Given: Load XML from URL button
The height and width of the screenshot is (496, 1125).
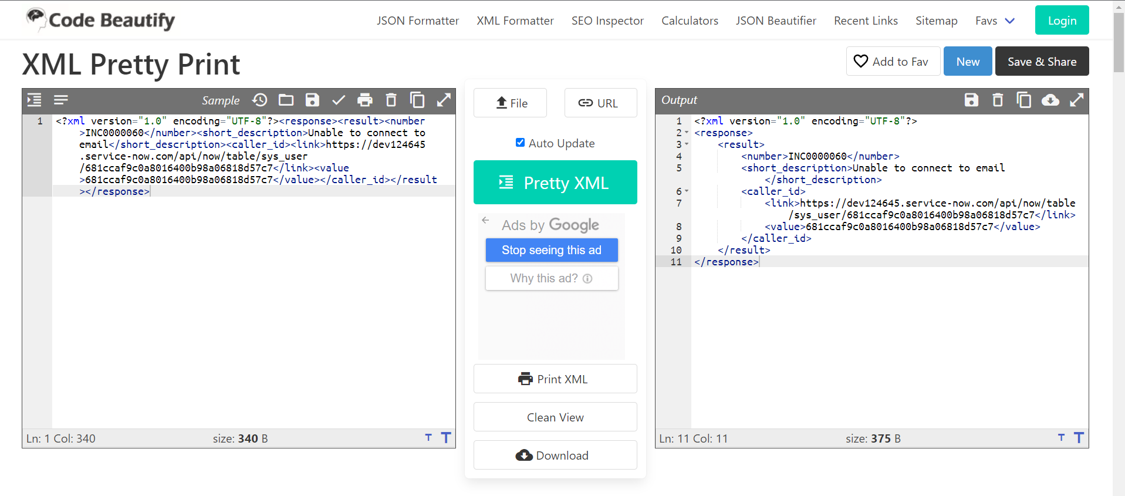Looking at the screenshot, I should point(600,103).
